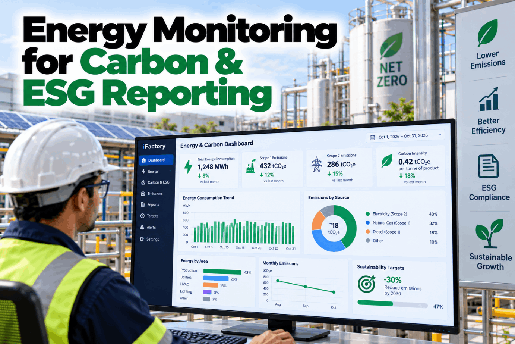Open the Dashboard sidebar item
Image resolution: width=515 pixels, height=344 pixels.
pos(156,160)
